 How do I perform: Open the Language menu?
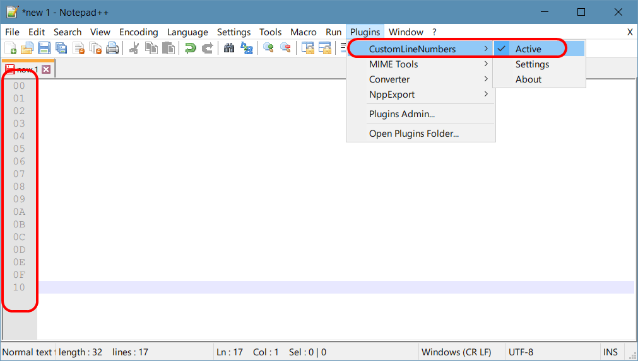click(x=187, y=32)
